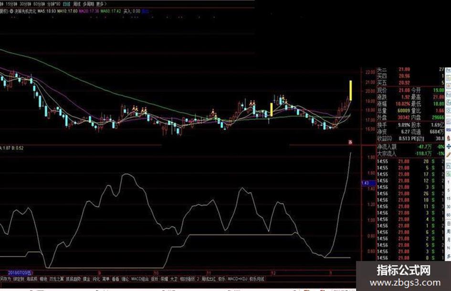The height and width of the screenshot is (291, 451).
Task: Click the 净资 6.27 value
Action: (x=405, y=132)
